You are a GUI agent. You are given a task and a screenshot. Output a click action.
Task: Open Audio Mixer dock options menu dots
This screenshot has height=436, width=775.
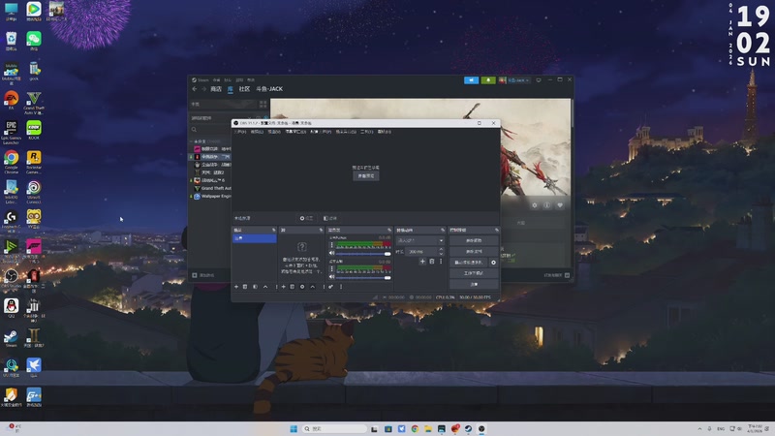[341, 287]
